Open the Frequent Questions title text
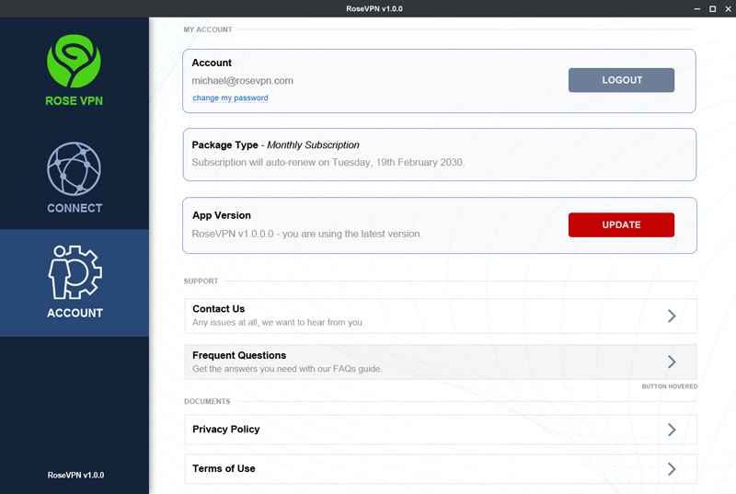736x494 pixels. tap(239, 355)
